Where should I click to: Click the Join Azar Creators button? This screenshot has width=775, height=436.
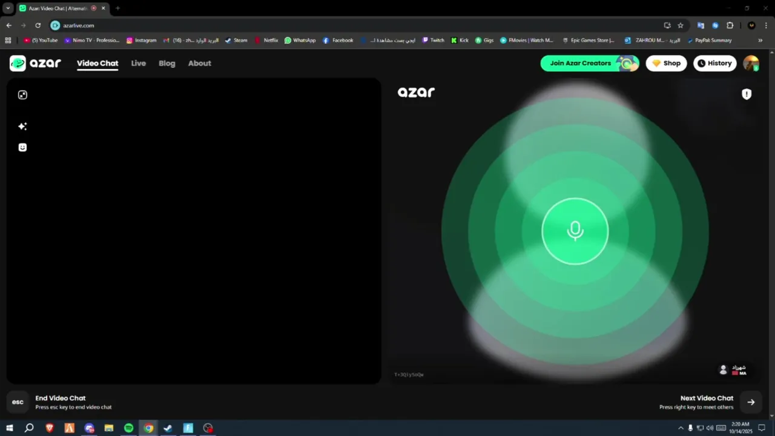[590, 63]
